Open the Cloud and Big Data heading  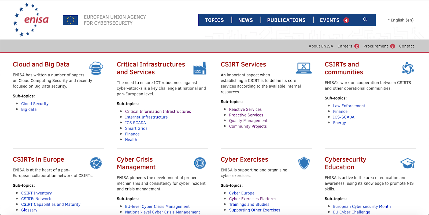click(41, 64)
